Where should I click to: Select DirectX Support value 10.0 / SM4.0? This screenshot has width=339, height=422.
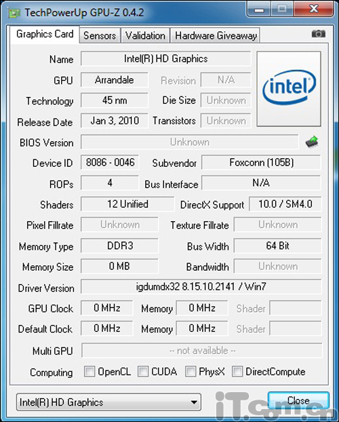coord(285,204)
